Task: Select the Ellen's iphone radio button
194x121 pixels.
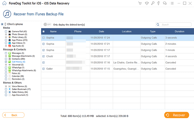Action: [x=2, y=24]
